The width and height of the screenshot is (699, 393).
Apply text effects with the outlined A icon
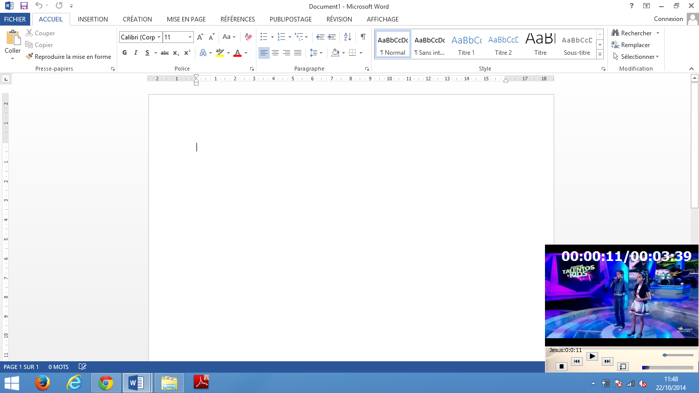203,53
